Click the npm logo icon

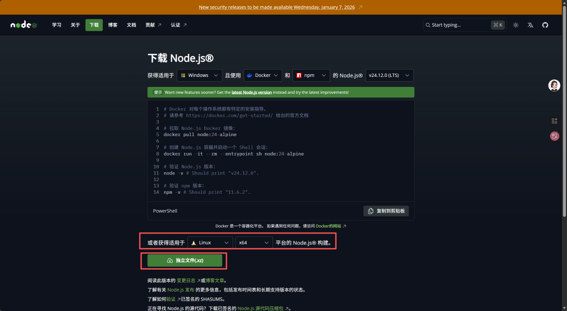(299, 75)
